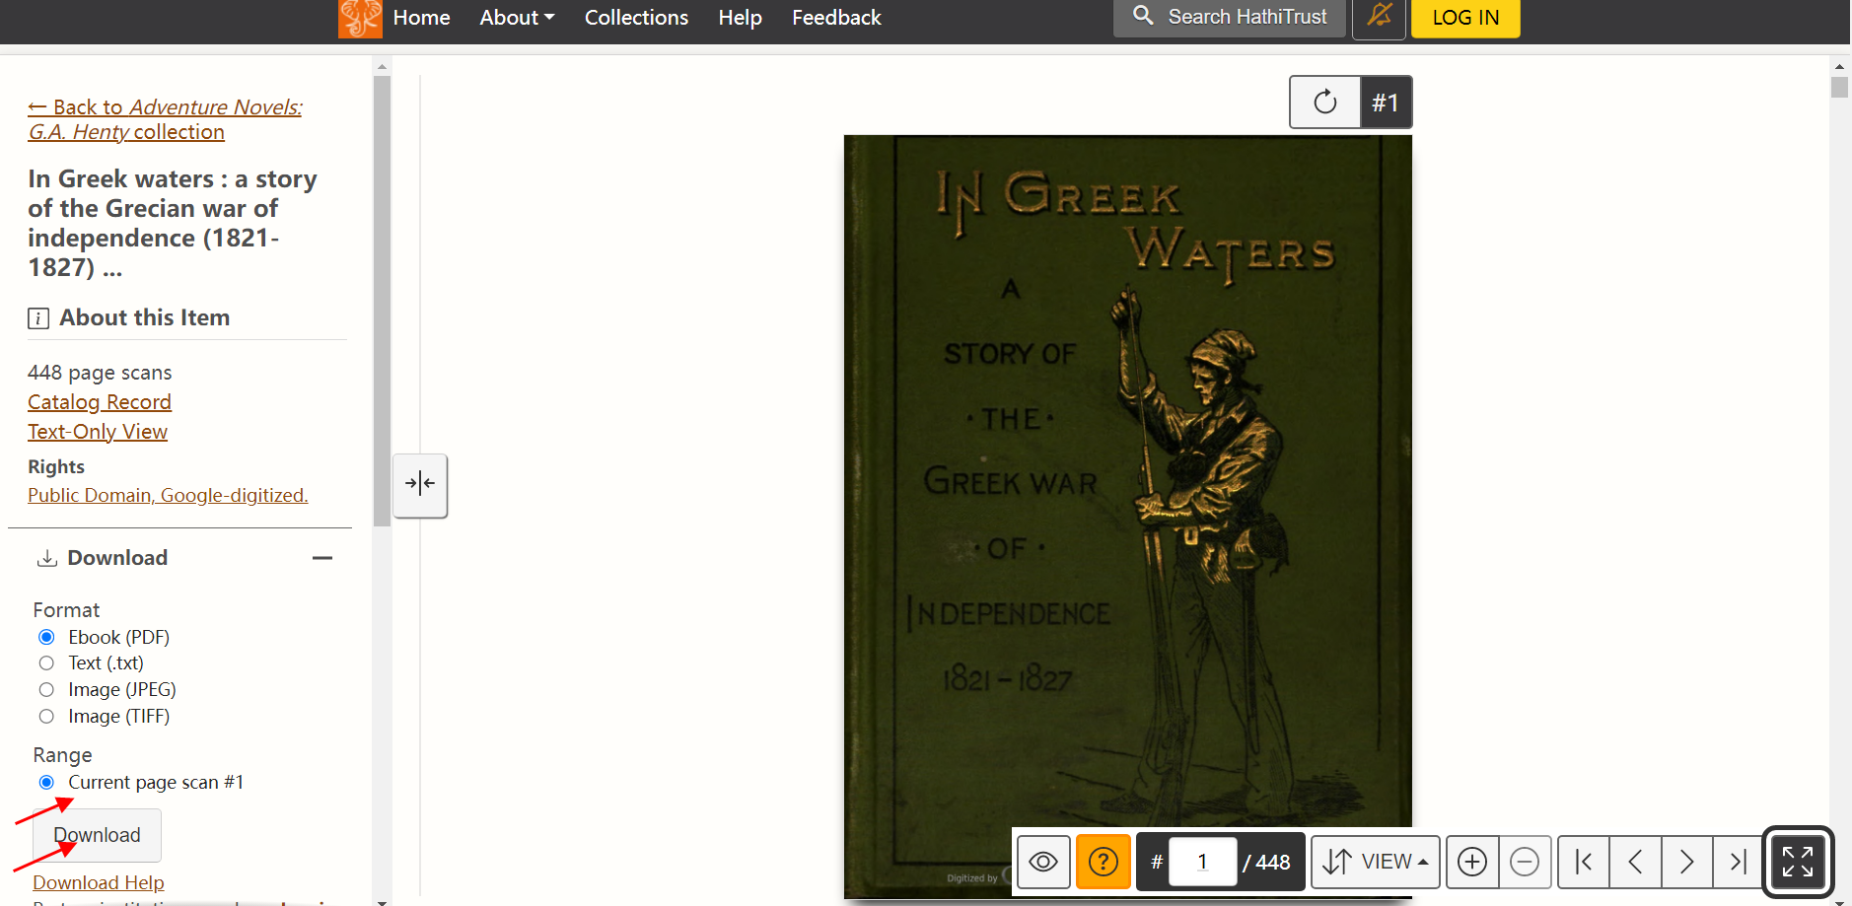Screen dimensions: 1852x906
Task: Select Image (JPEG) format
Action: (46, 689)
